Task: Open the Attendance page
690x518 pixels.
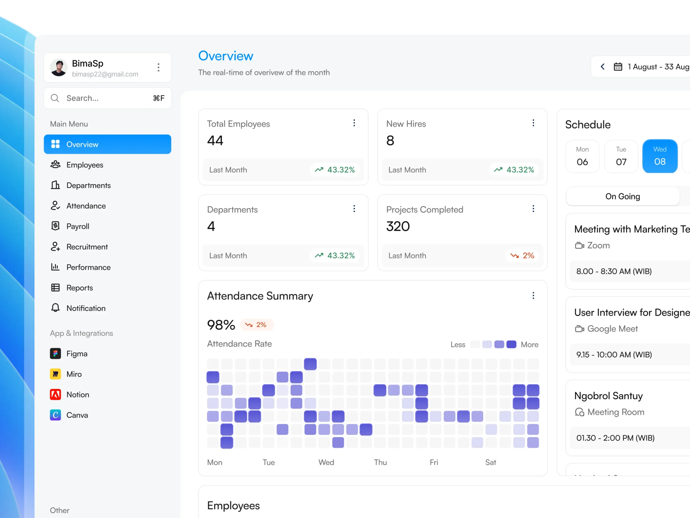Action: click(x=108, y=206)
